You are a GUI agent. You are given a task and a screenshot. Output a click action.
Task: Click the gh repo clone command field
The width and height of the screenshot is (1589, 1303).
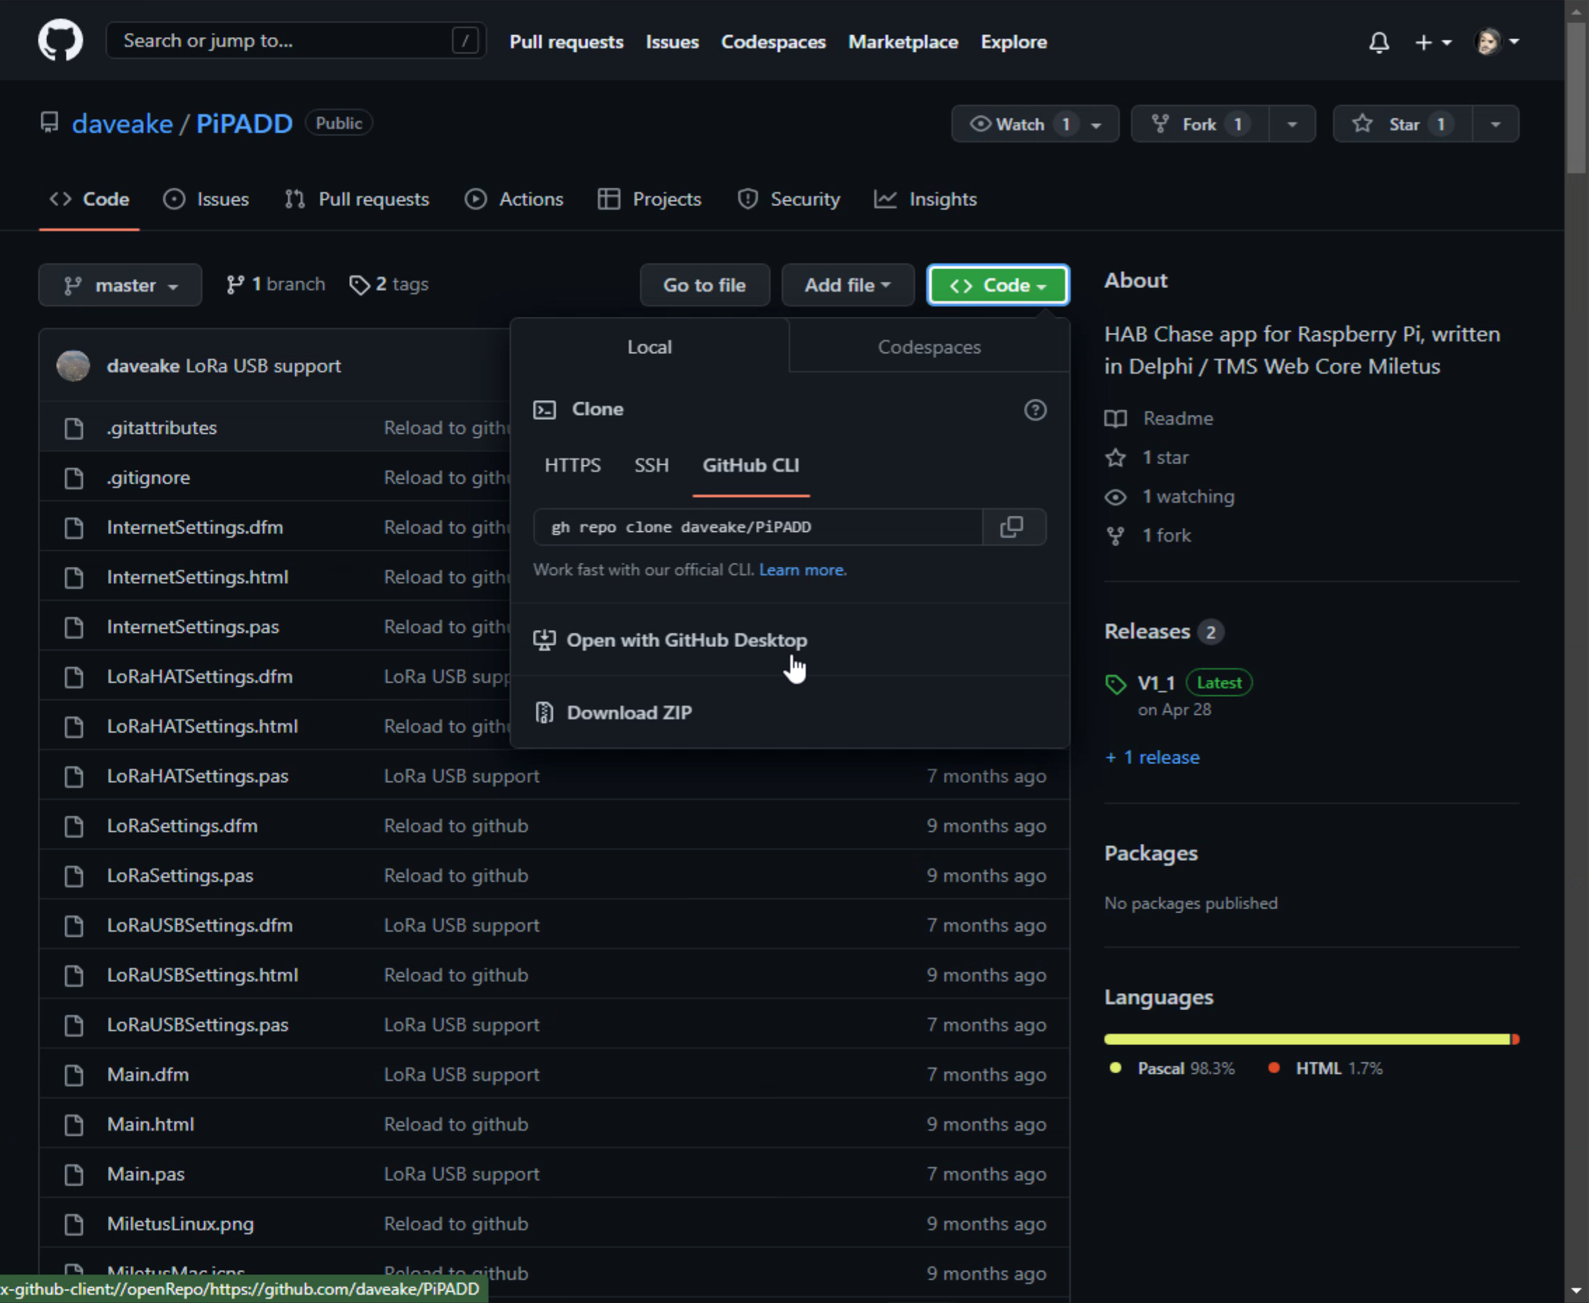pyautogui.click(x=758, y=526)
